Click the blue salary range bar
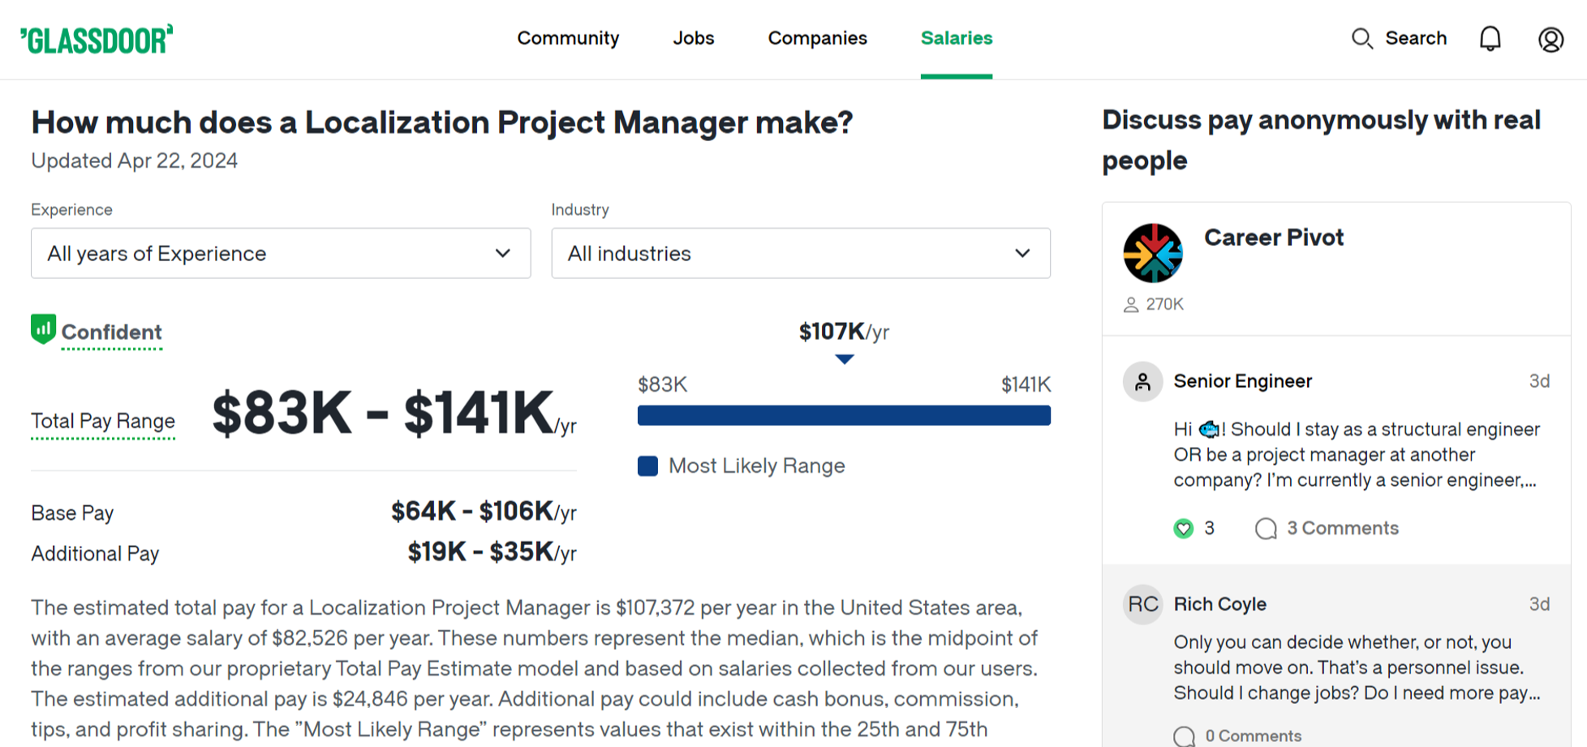Image resolution: width=1587 pixels, height=747 pixels. [x=843, y=415]
